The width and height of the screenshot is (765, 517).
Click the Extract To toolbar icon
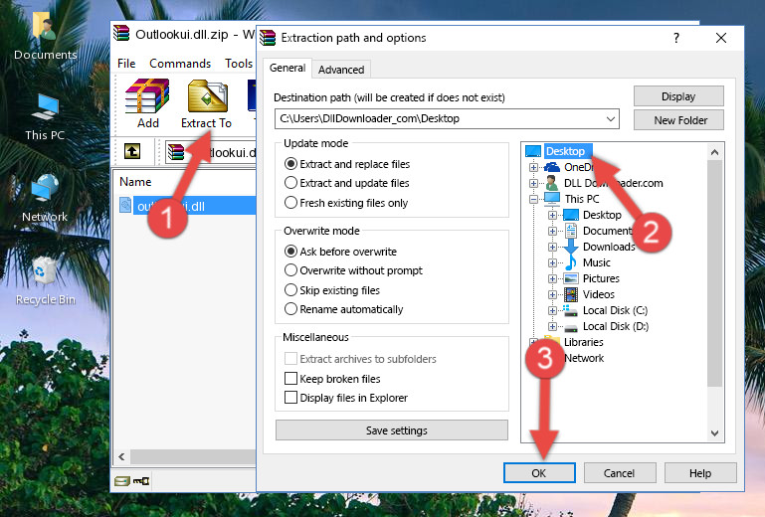point(206,103)
